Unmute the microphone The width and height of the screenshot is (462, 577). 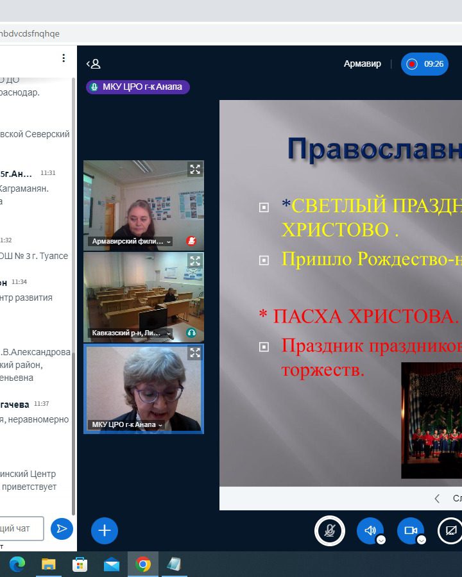point(330,530)
